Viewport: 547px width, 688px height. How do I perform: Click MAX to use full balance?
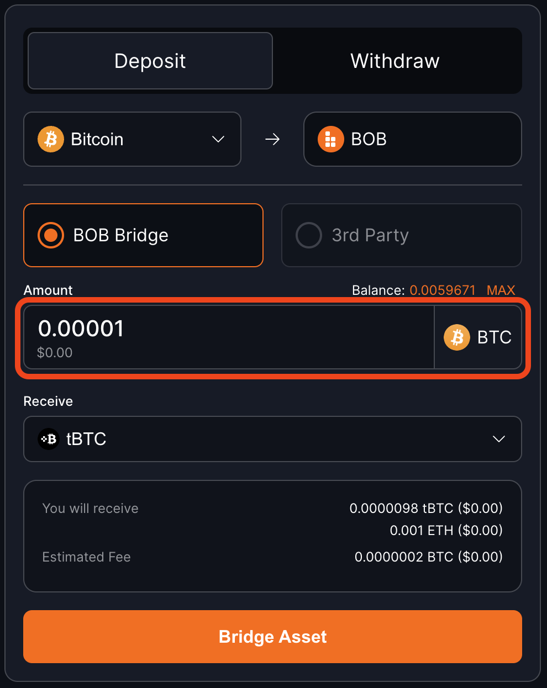pos(501,290)
